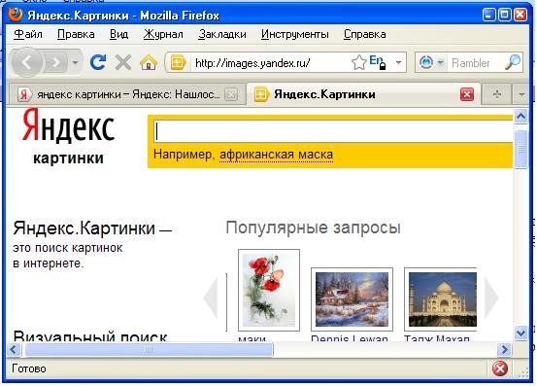
Task: Click the Яндекс logo
Action: pos(69,125)
